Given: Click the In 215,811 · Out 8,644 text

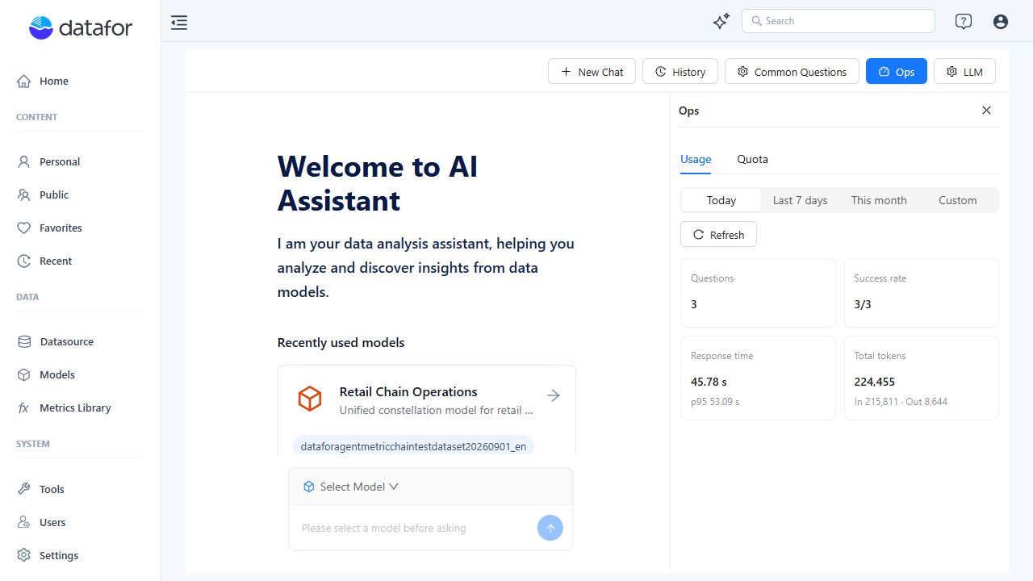Looking at the screenshot, I should point(901,401).
